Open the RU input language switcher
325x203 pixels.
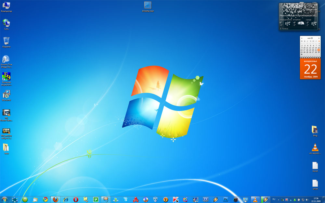pyautogui.click(x=274, y=199)
